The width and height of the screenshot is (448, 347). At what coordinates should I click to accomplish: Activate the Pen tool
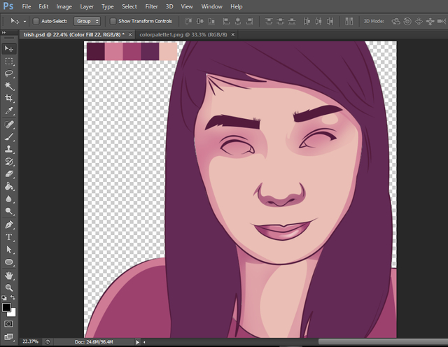(9, 225)
